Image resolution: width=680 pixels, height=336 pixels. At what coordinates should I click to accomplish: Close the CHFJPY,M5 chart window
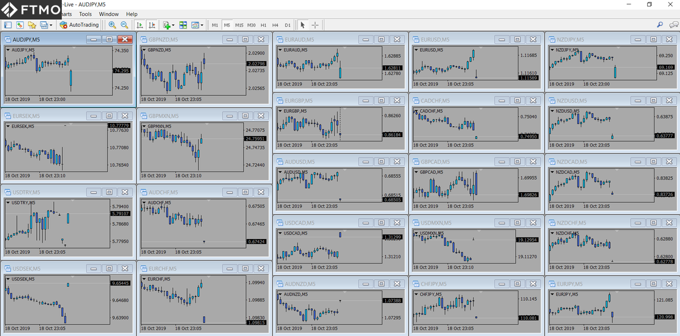(x=533, y=283)
